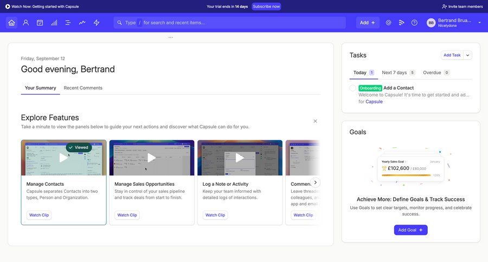Open the Reports line-graph icon
This screenshot has width=488, height=262.
coord(82,23)
